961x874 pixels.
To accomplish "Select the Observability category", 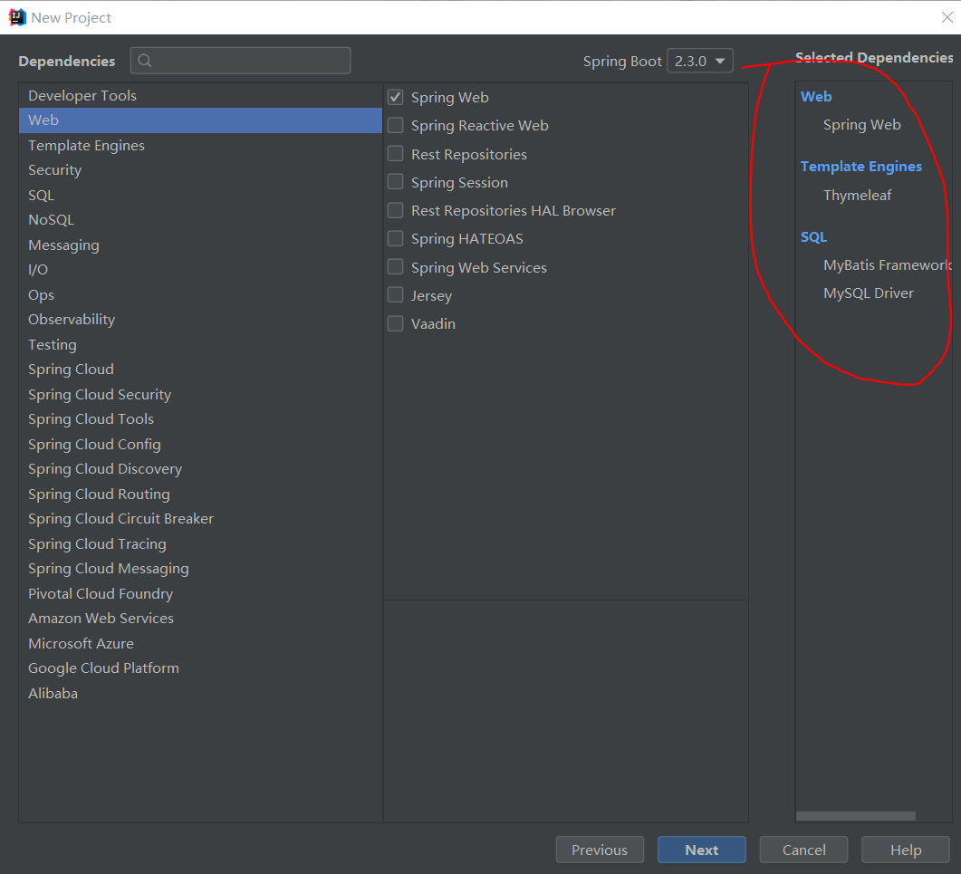I will [200, 320].
